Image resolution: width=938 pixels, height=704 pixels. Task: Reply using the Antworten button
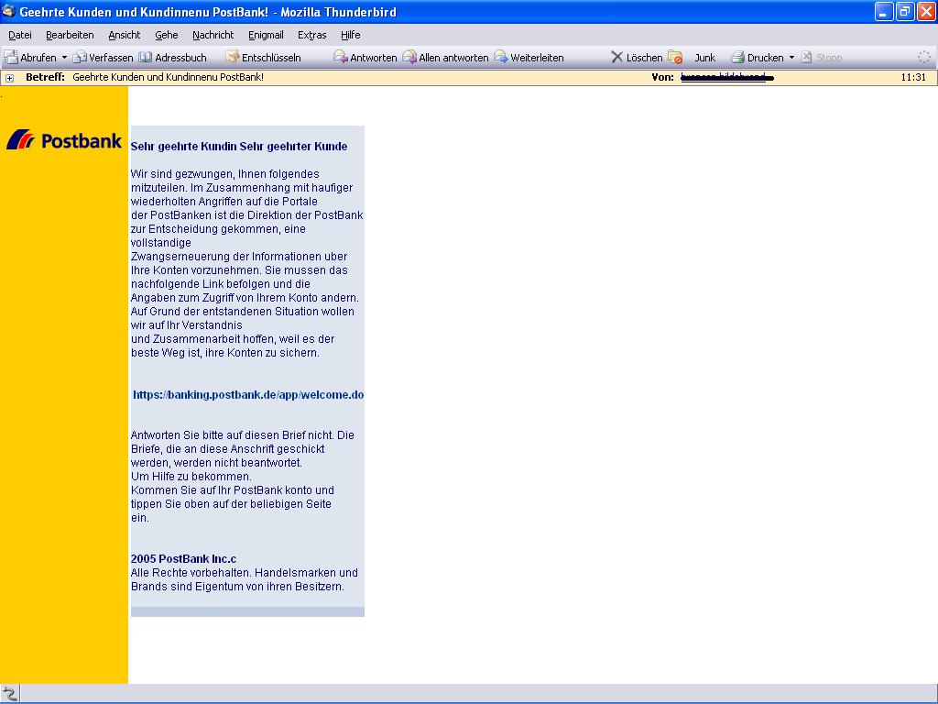365,58
